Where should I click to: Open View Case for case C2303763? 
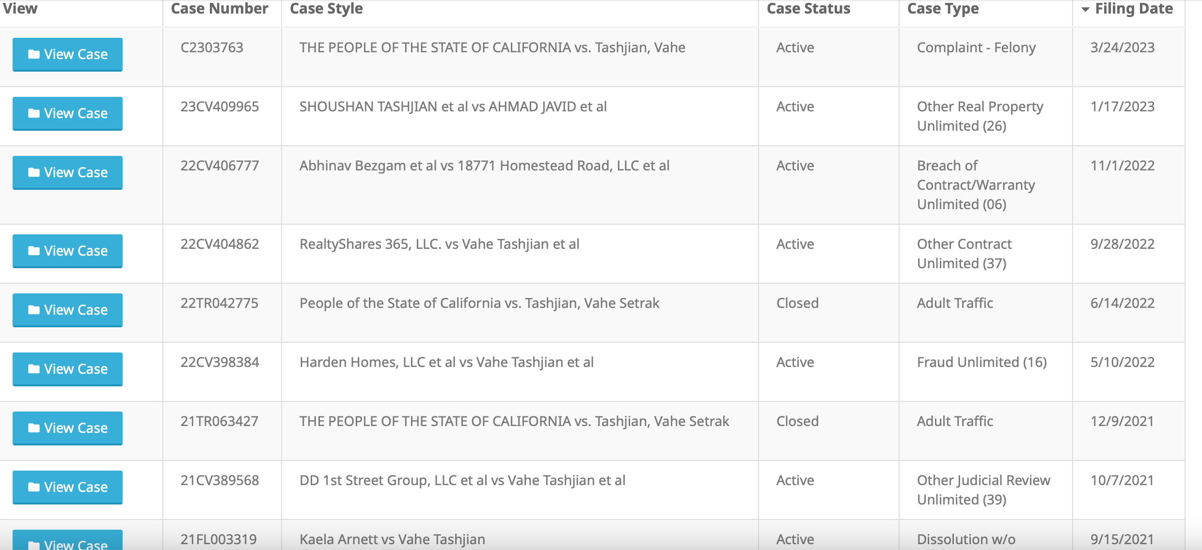(x=67, y=54)
